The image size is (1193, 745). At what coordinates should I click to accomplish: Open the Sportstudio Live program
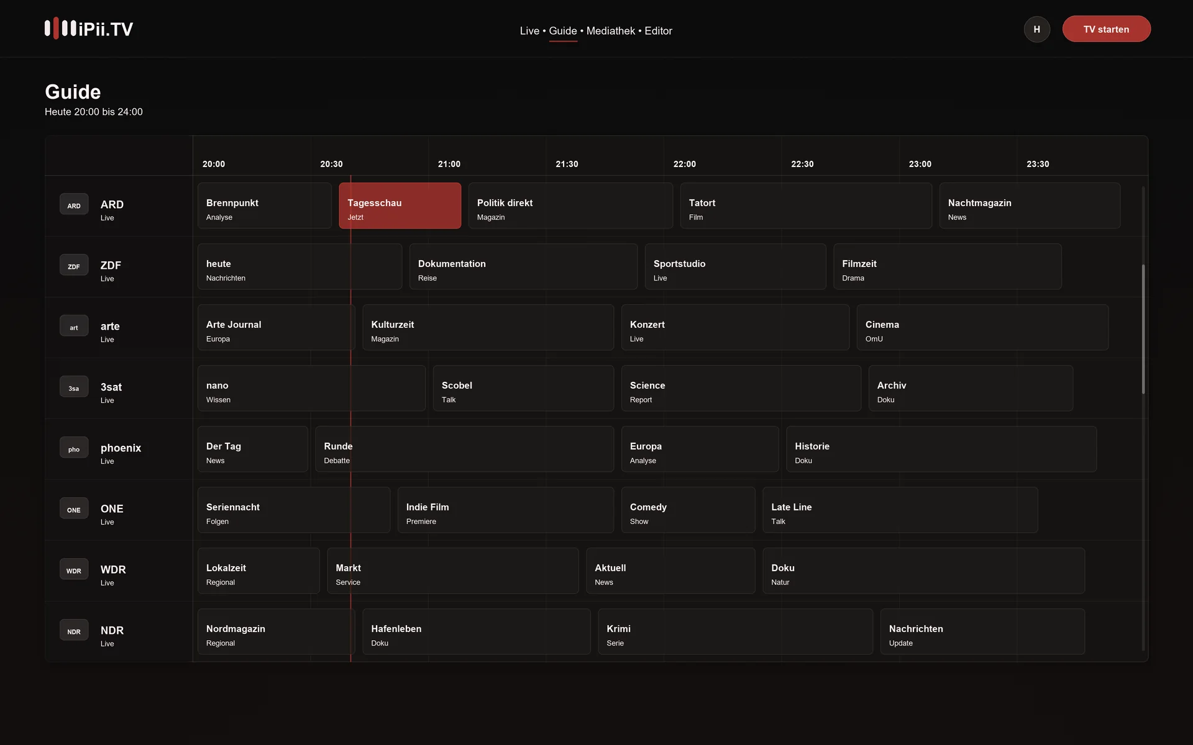tap(735, 266)
